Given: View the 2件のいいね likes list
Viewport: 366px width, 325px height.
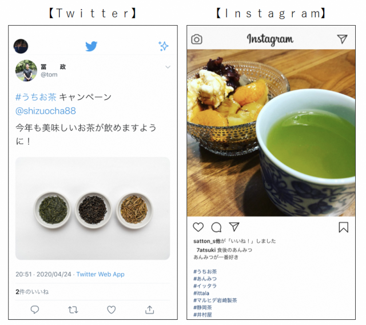Looking at the screenshot, I should (32, 292).
